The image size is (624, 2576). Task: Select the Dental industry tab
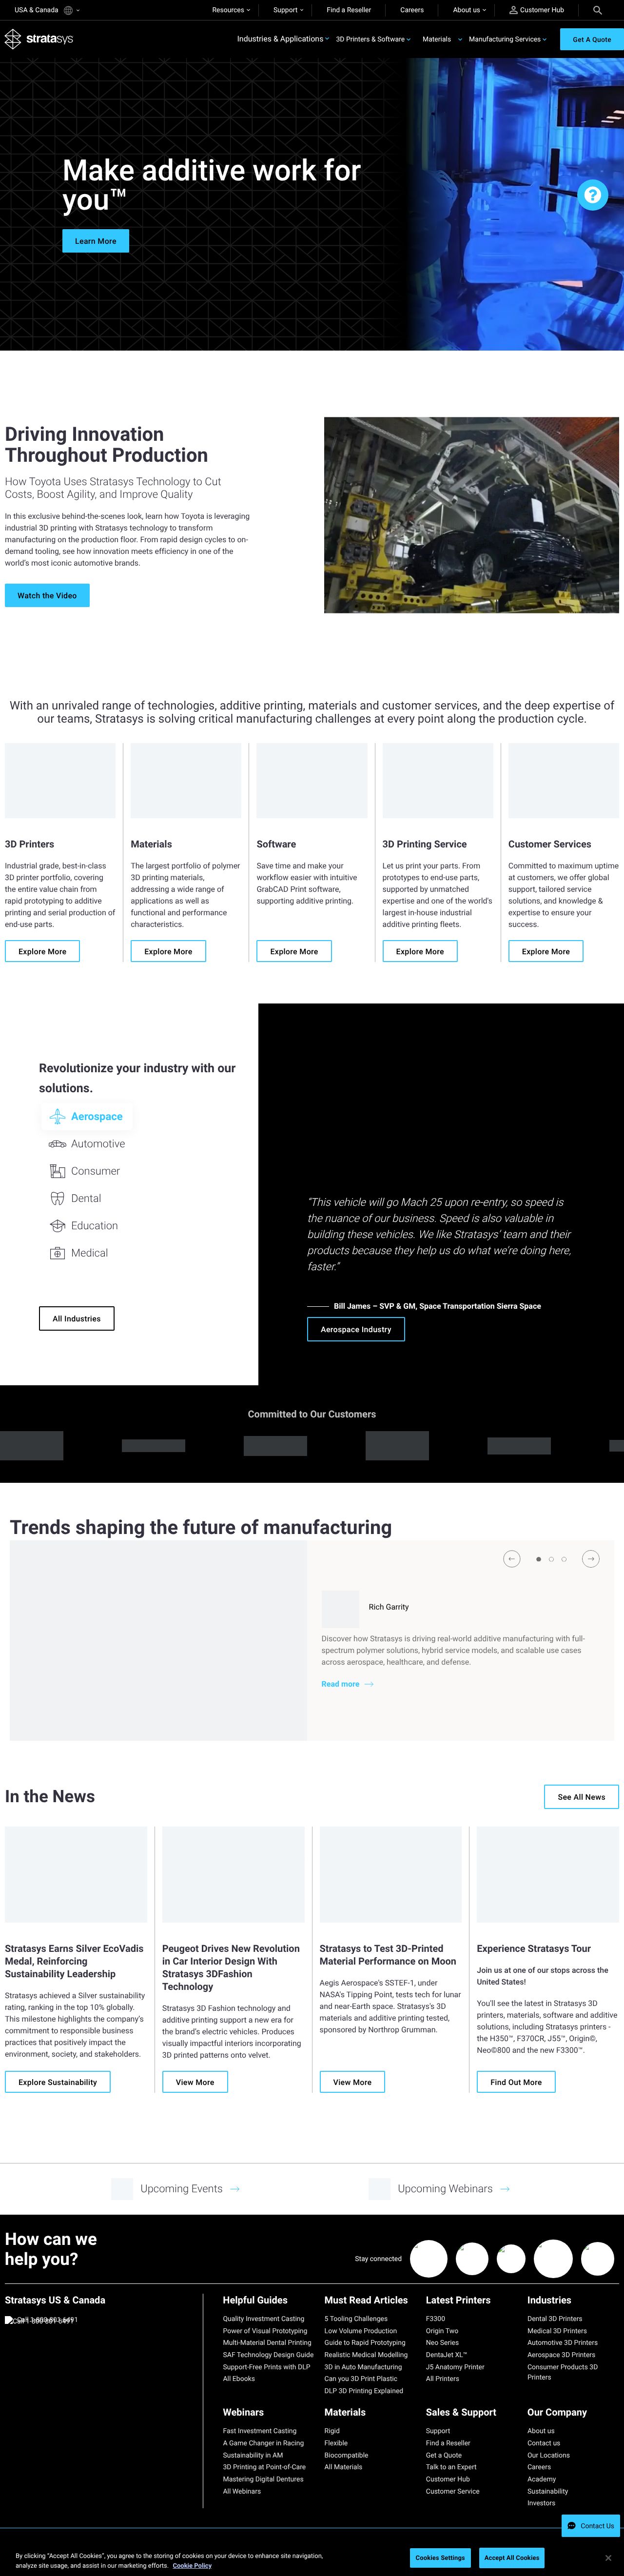[76, 1198]
